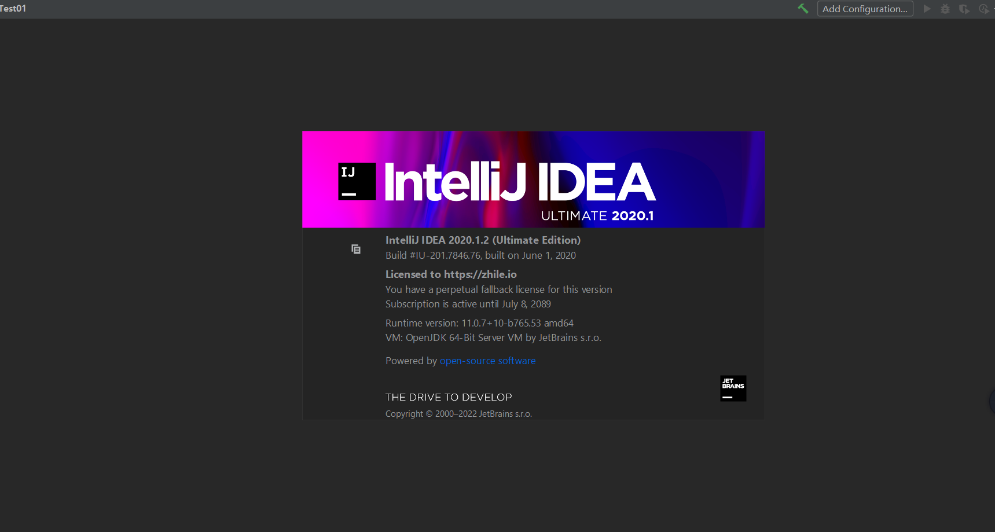Open the open-source software link
This screenshot has width=995, height=532.
pos(487,361)
